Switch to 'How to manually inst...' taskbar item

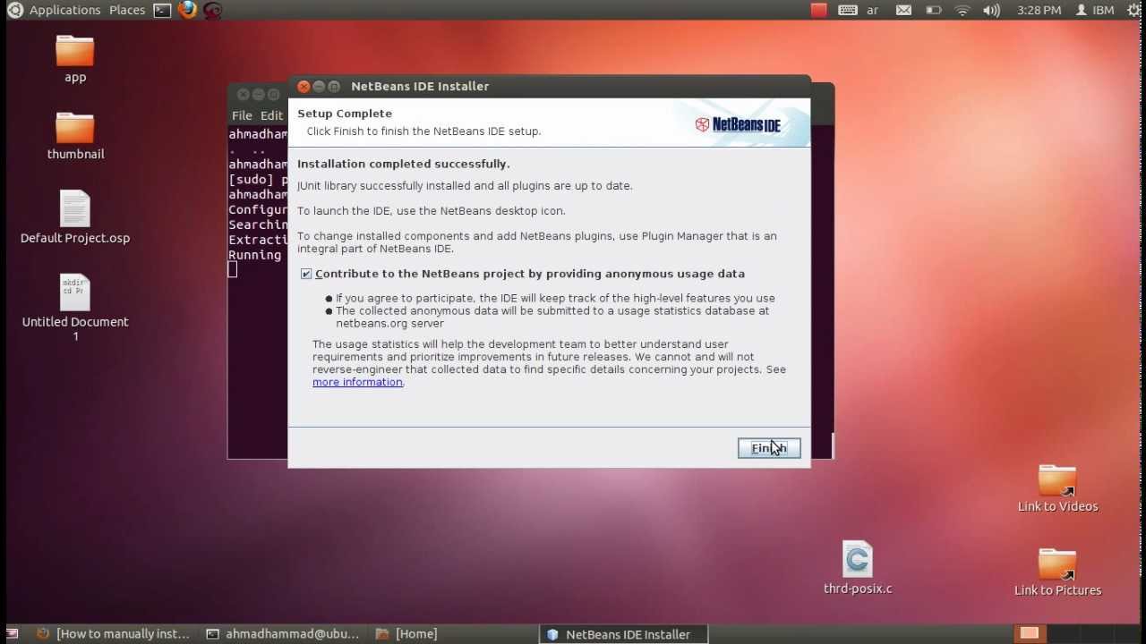point(113,634)
